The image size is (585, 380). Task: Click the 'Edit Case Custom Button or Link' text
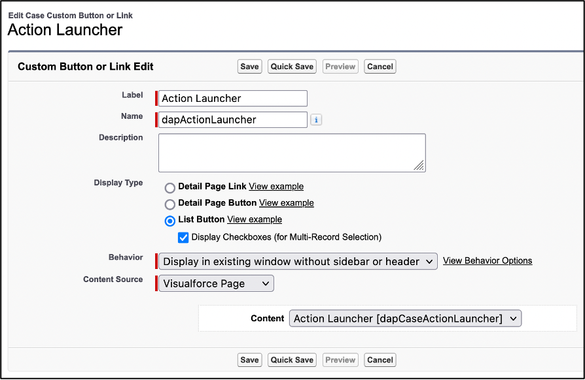pyautogui.click(x=70, y=16)
